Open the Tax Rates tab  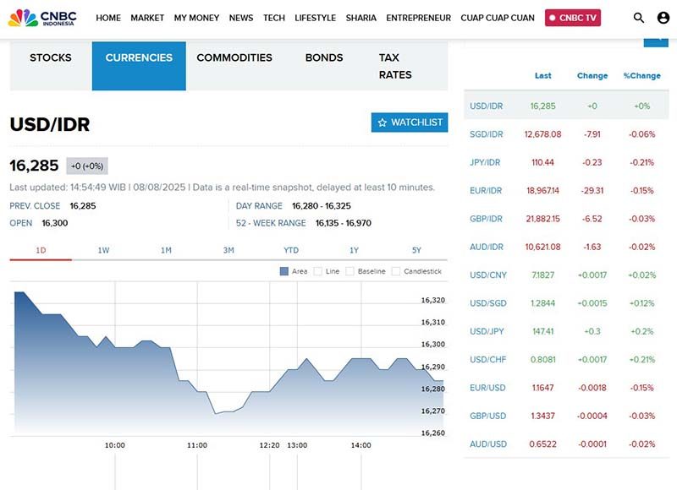(395, 66)
